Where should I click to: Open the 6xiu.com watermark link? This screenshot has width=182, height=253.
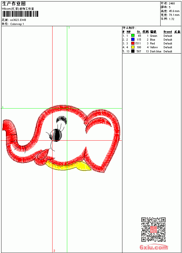[154, 247]
